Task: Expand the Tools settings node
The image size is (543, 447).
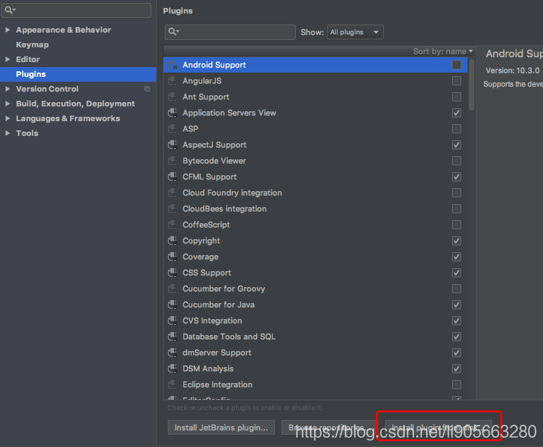Action: pos(7,133)
